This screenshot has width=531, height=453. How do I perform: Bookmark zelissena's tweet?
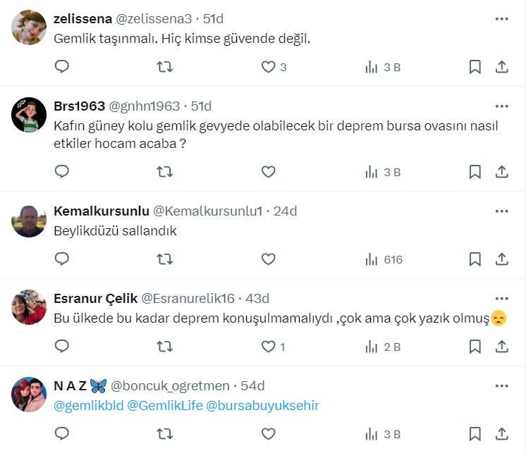(x=475, y=67)
